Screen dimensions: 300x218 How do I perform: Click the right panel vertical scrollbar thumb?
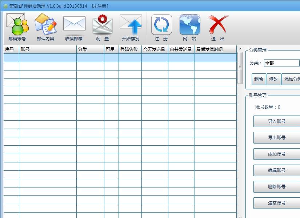click(x=240, y=68)
